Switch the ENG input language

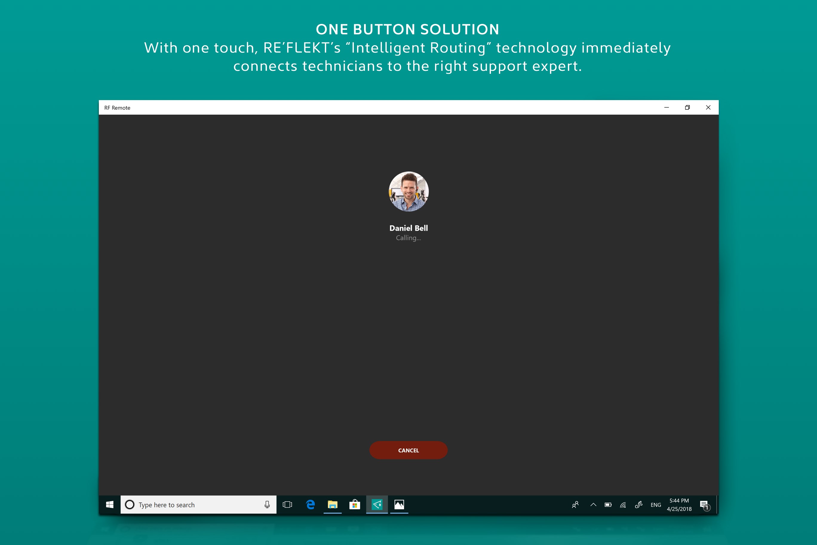[x=655, y=505]
